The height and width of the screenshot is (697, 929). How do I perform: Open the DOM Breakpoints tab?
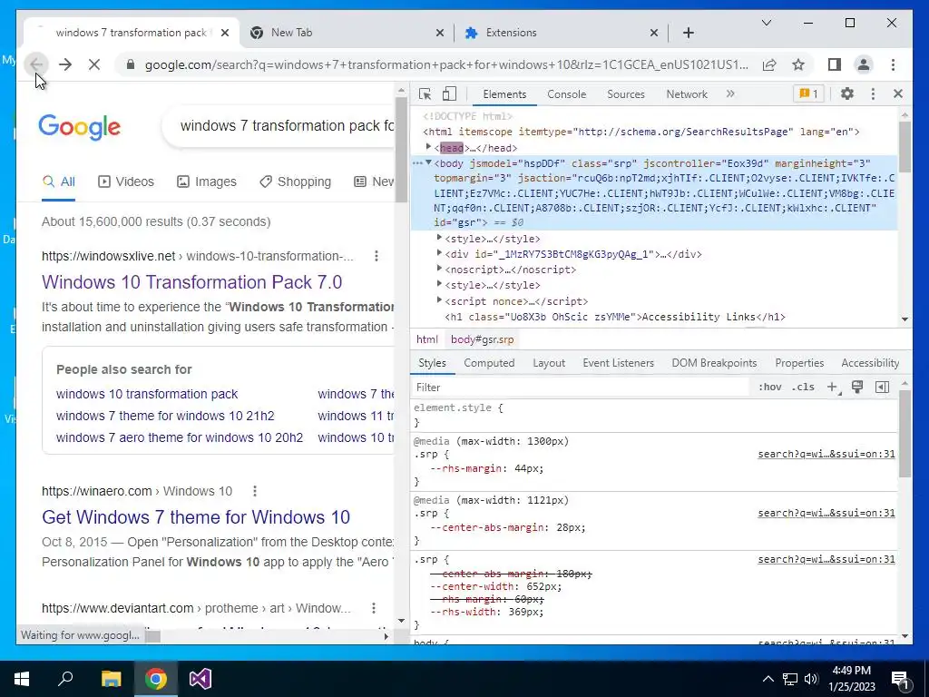click(x=714, y=363)
